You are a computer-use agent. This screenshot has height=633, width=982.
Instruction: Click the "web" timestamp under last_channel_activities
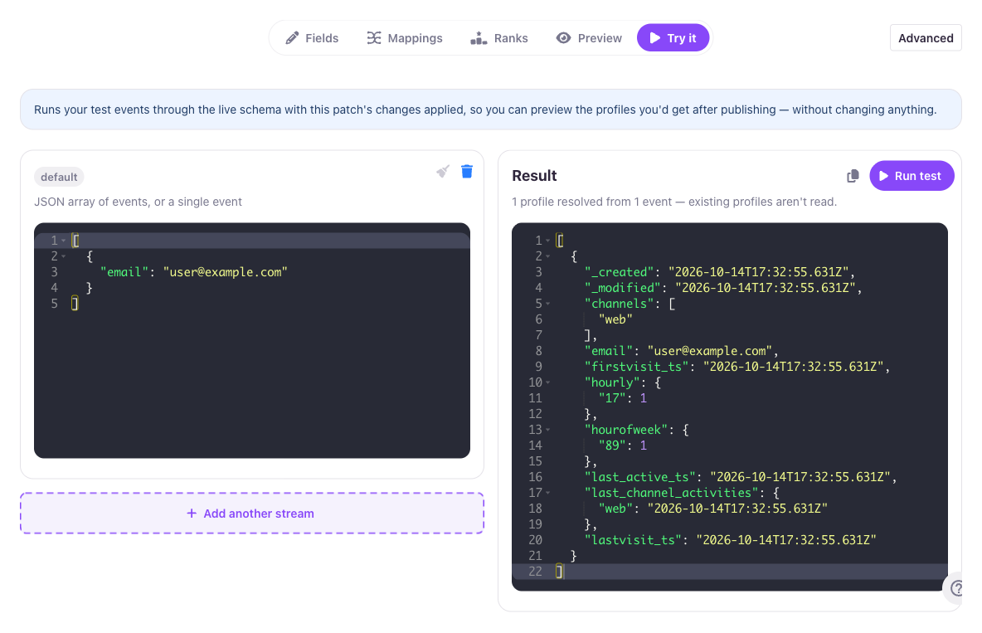click(x=712, y=509)
